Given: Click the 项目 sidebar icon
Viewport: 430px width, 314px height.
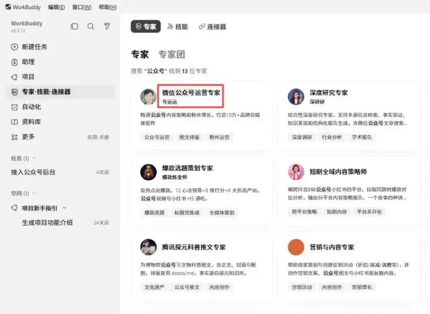Looking at the screenshot, I should coord(14,77).
